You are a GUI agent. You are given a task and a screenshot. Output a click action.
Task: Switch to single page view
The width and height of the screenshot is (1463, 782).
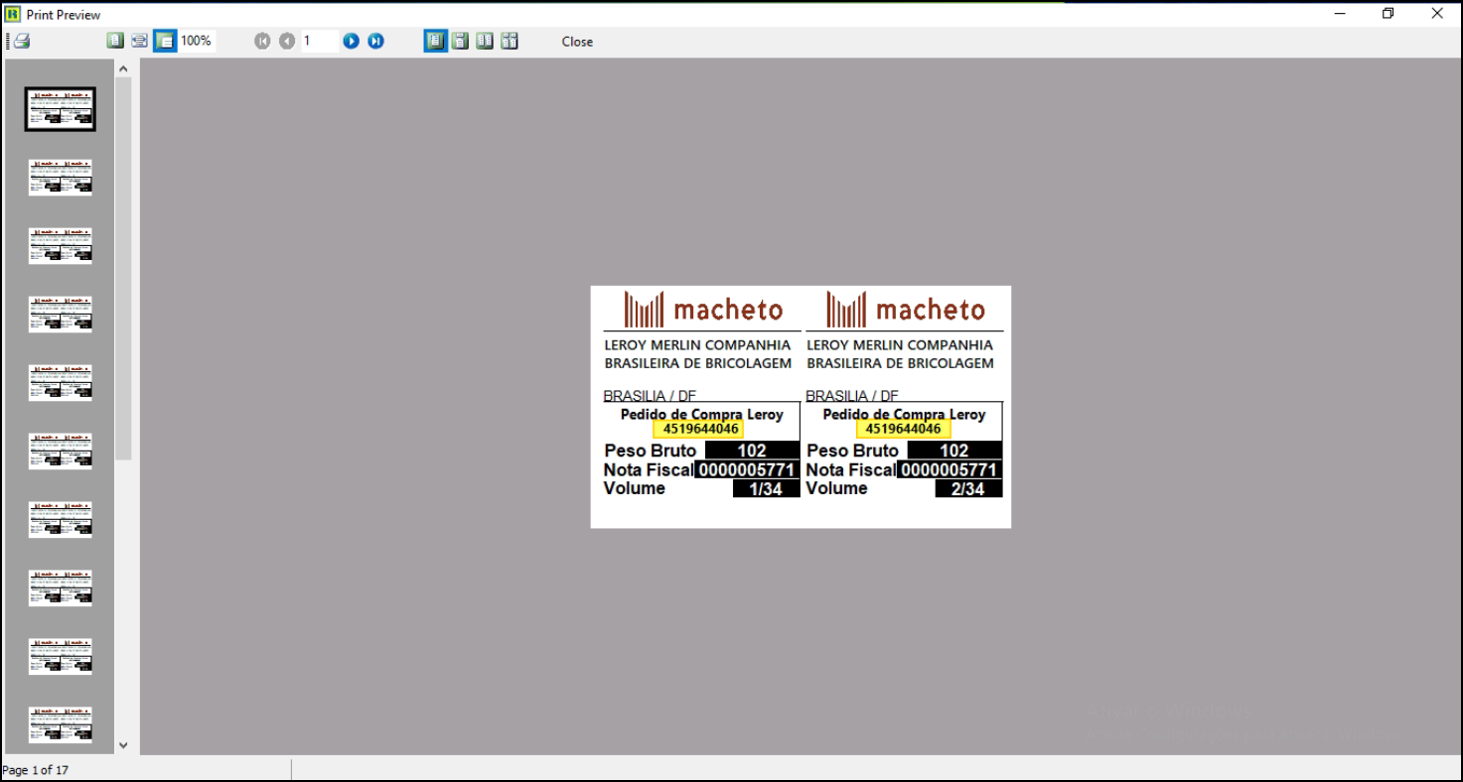click(435, 41)
